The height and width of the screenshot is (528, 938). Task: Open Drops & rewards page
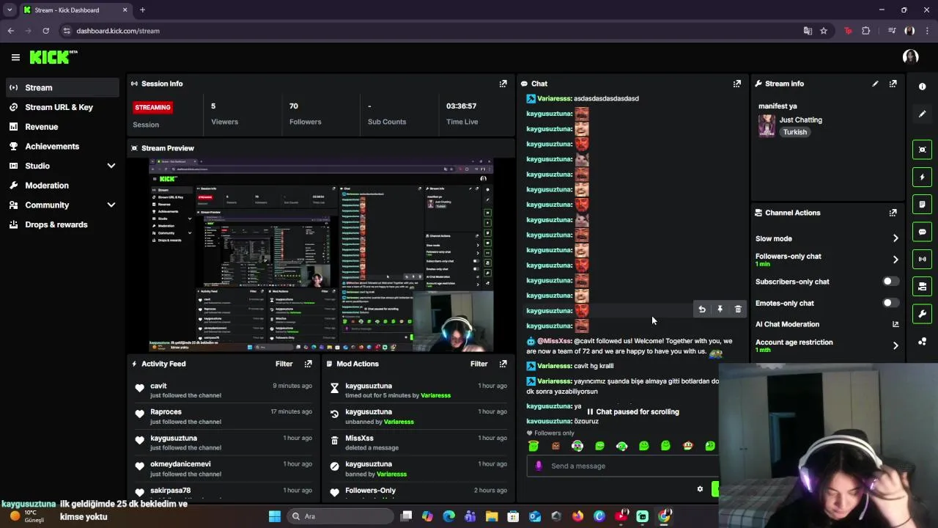(62, 224)
